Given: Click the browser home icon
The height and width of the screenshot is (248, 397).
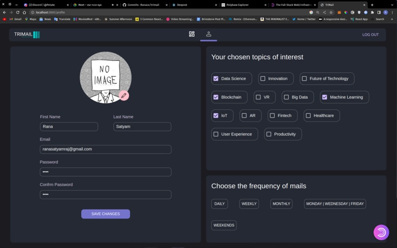Looking at the screenshot, I should tap(24, 12).
